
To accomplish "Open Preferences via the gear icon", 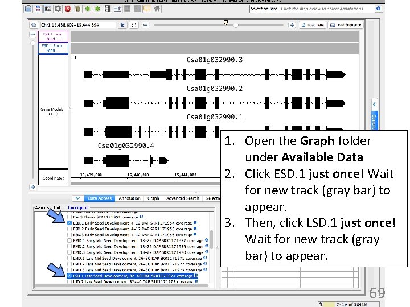I will [x=58, y=9].
